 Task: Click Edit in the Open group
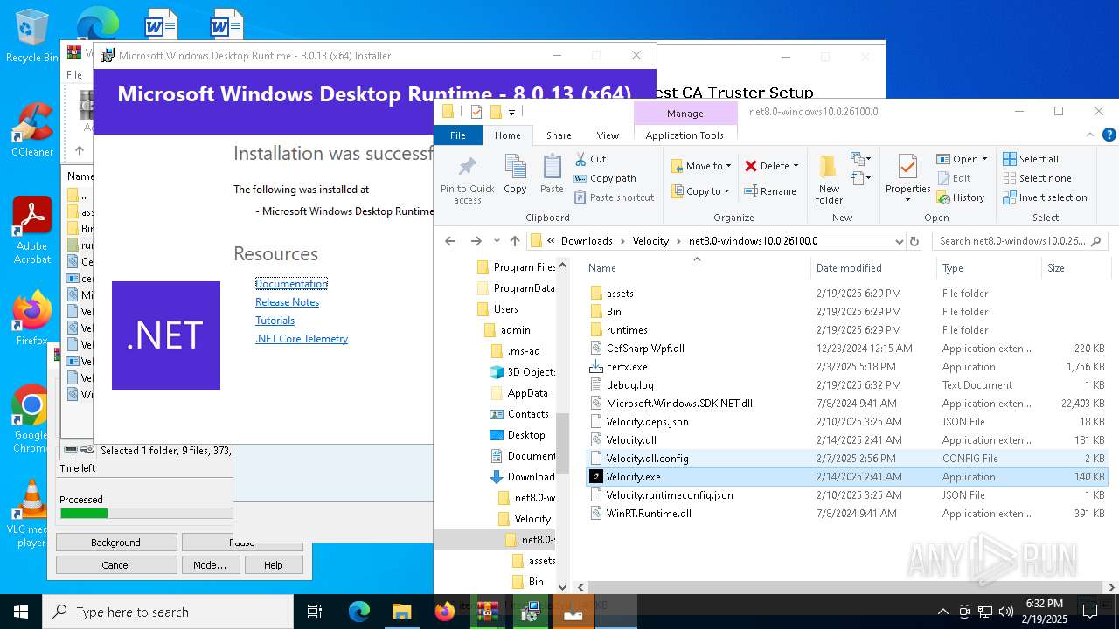click(954, 178)
